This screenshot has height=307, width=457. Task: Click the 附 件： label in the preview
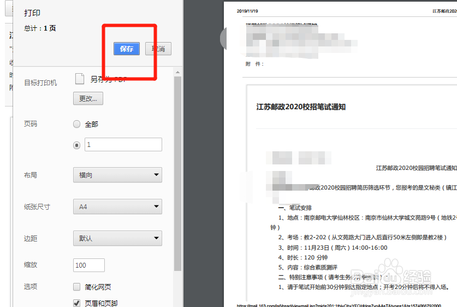pyautogui.click(x=255, y=64)
